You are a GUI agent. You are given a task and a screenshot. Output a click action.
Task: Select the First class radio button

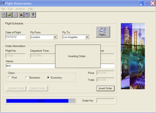[x=9, y=78]
